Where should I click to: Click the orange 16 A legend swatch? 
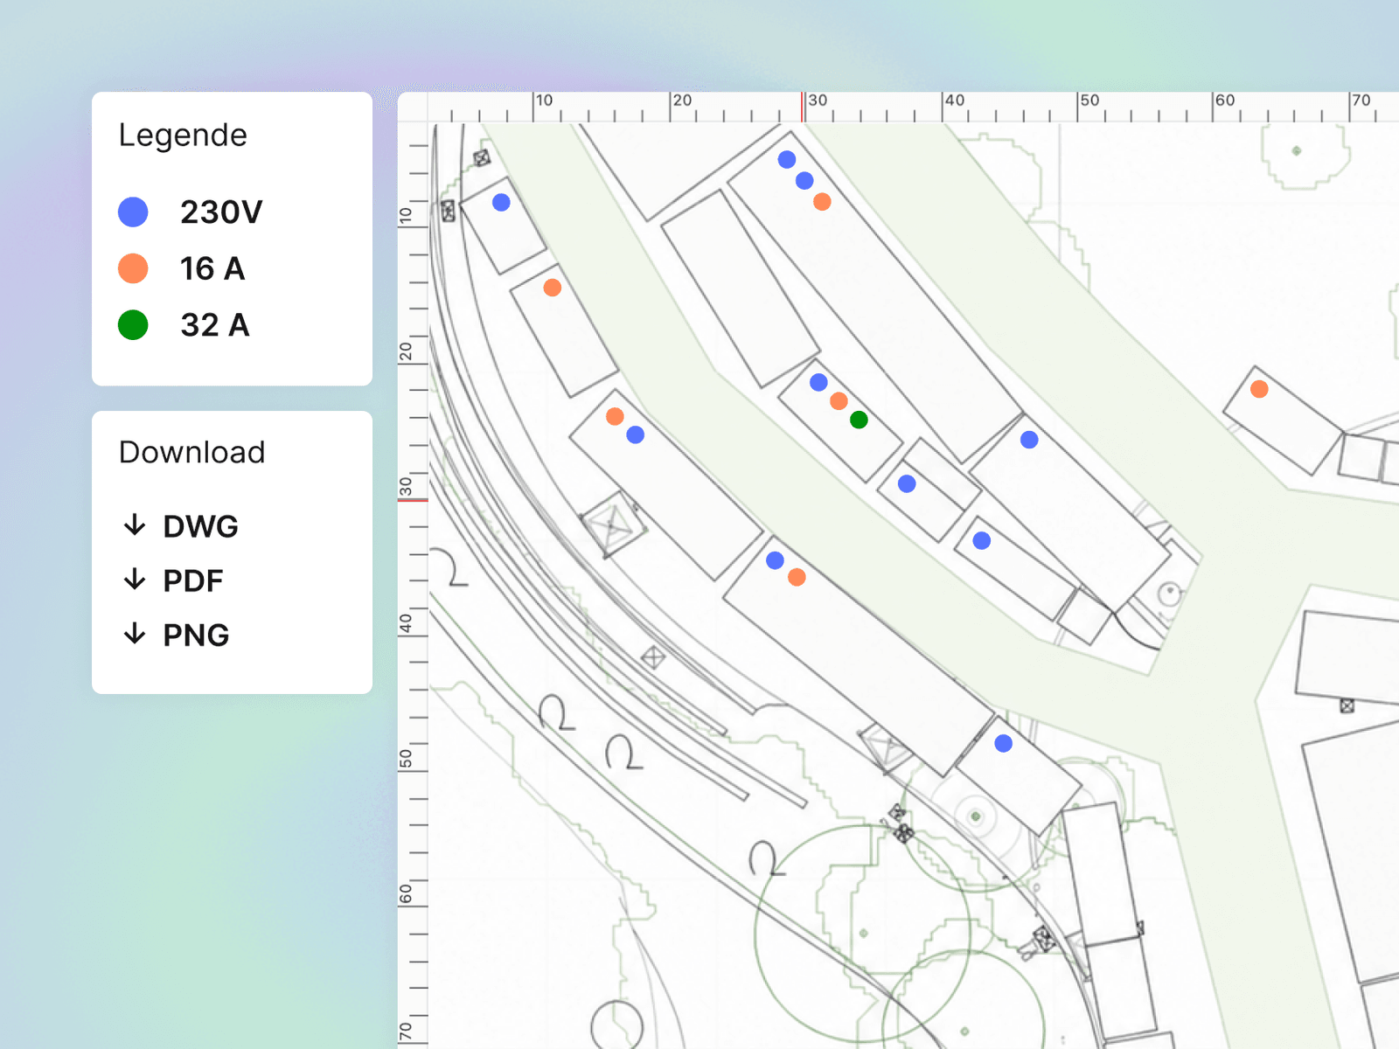pos(133,268)
